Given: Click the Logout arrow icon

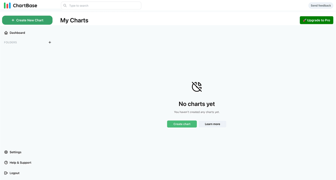Looking at the screenshot, I should click(x=6, y=173).
